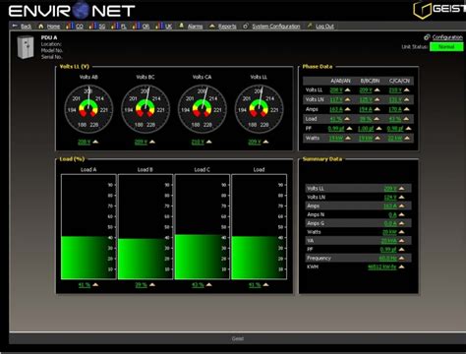
Task: Click the Log Out link
Action: 324,27
